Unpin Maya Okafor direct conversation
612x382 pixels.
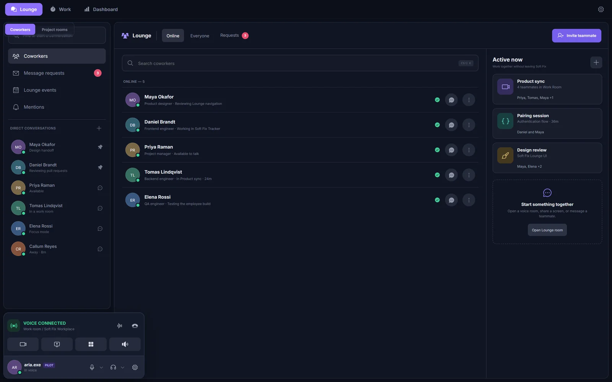click(100, 147)
